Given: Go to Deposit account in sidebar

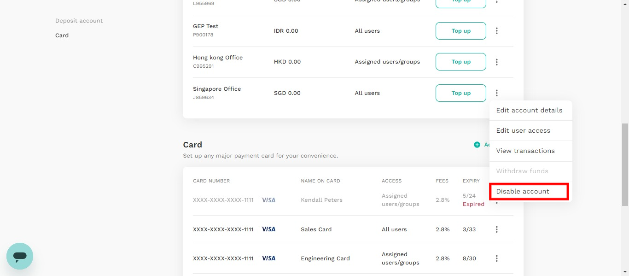Looking at the screenshot, I should point(79,21).
